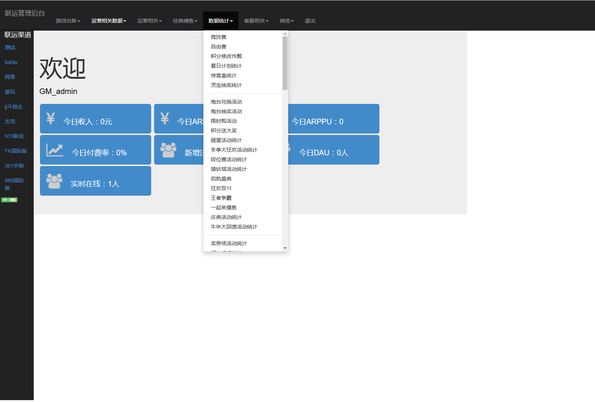The height and width of the screenshot is (402, 595).
Task: Open the 客服相关 dropdown
Action: [x=256, y=21]
